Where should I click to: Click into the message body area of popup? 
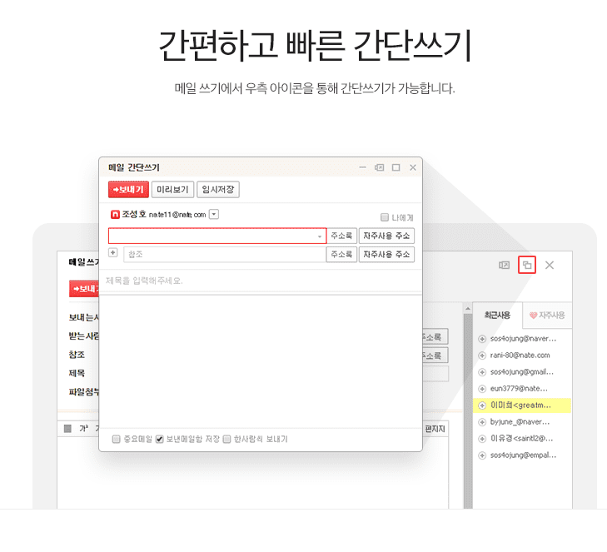click(x=260, y=360)
